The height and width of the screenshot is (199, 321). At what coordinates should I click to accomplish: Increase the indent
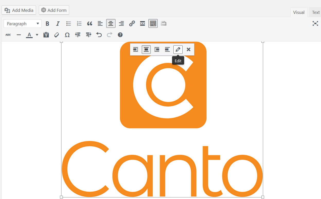pyautogui.click(x=88, y=35)
